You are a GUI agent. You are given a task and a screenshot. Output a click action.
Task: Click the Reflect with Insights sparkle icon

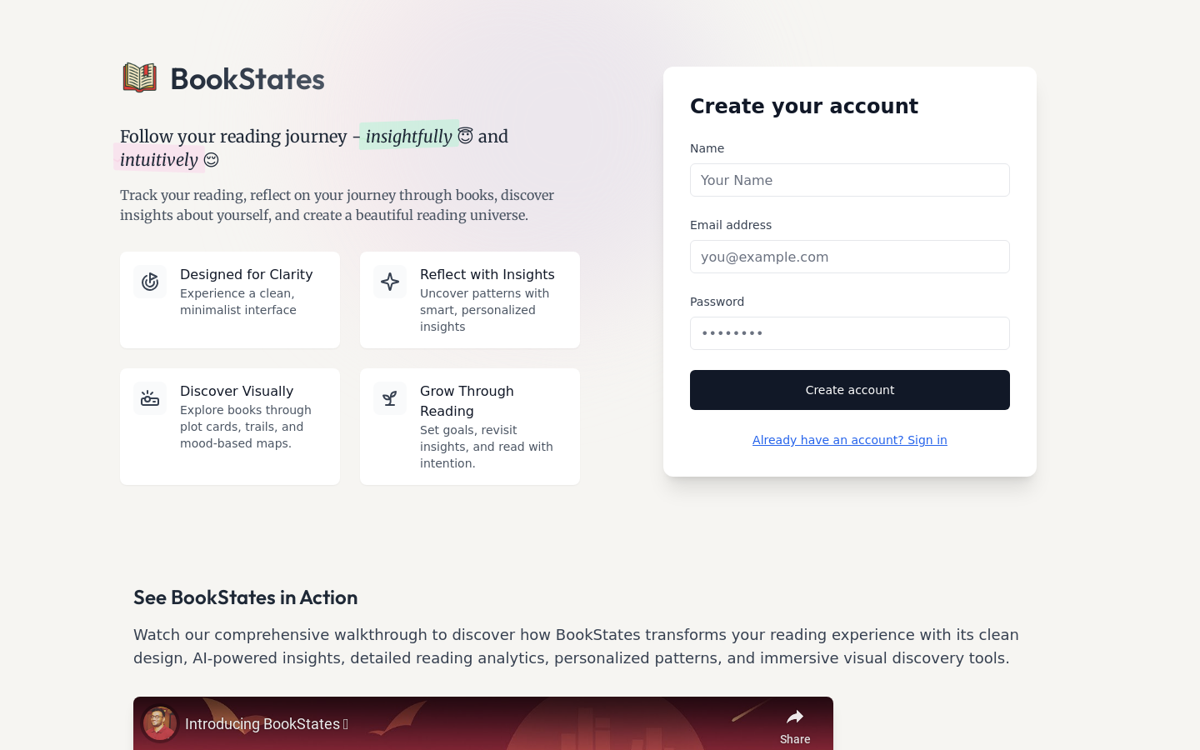[x=390, y=282]
